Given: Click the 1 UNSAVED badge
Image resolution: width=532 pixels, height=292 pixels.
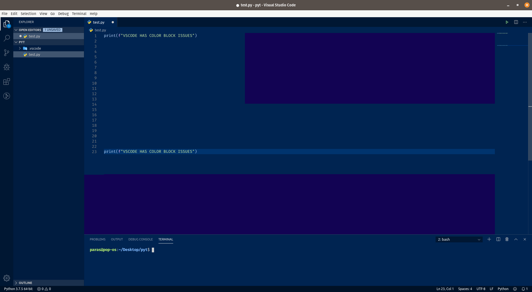Looking at the screenshot, I should (53, 30).
